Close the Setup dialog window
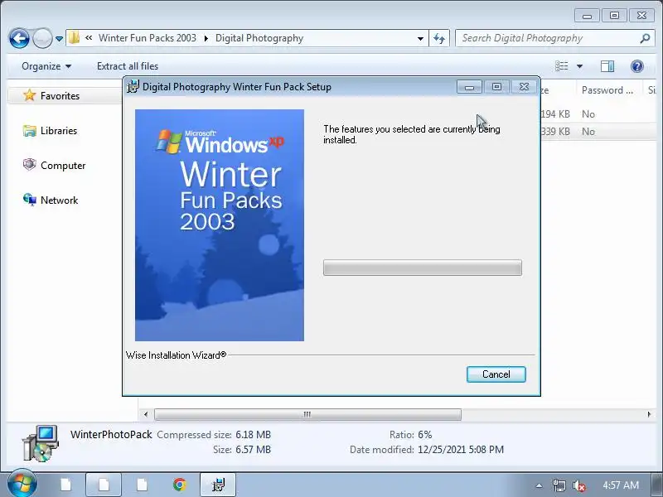This screenshot has width=663, height=497. [x=524, y=87]
